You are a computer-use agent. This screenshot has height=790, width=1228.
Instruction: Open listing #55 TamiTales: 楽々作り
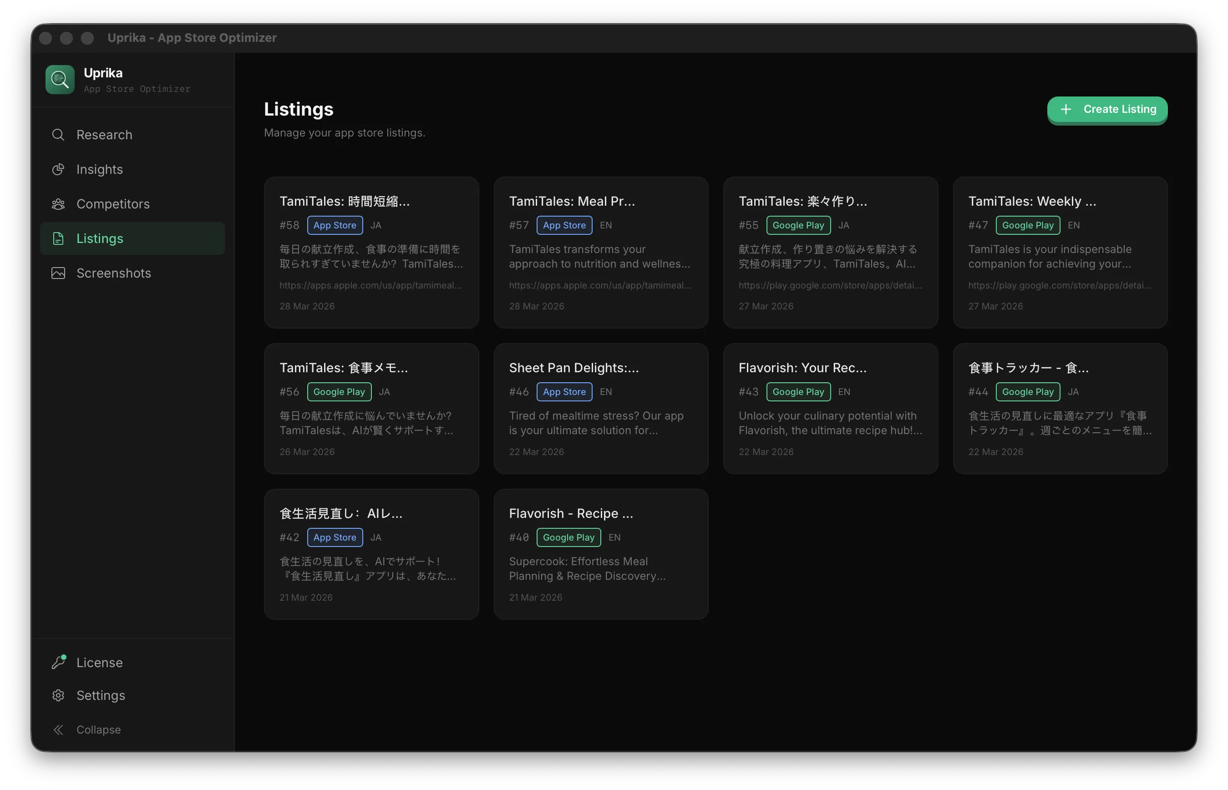(x=831, y=253)
